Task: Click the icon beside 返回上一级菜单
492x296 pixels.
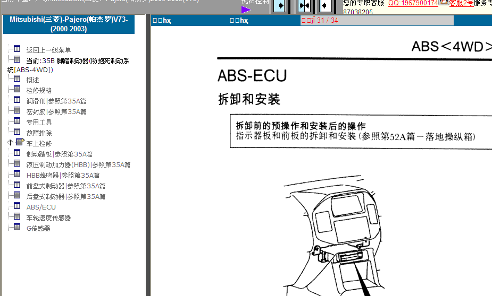Action: [17, 49]
